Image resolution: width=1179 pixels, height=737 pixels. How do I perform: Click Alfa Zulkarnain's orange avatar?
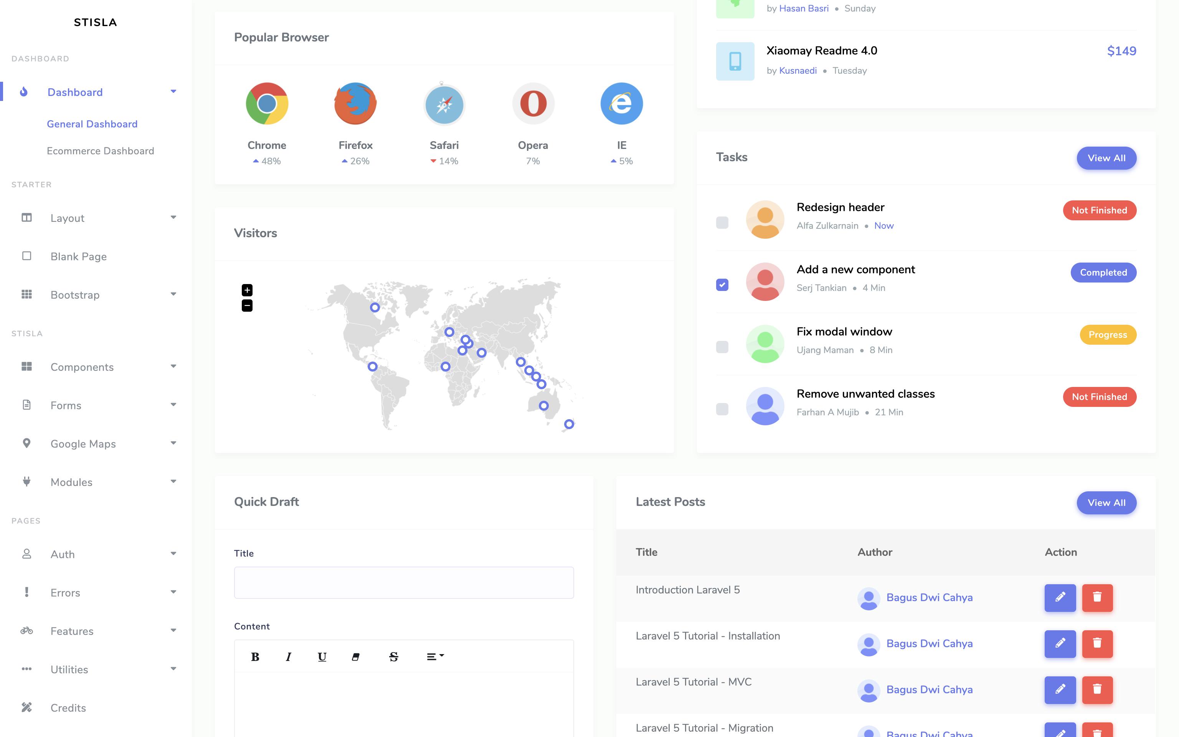click(x=765, y=219)
